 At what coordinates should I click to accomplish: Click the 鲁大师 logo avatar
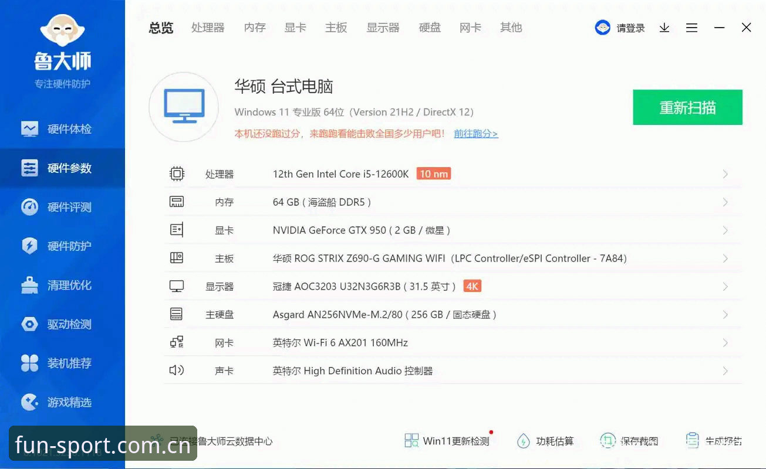(x=63, y=32)
